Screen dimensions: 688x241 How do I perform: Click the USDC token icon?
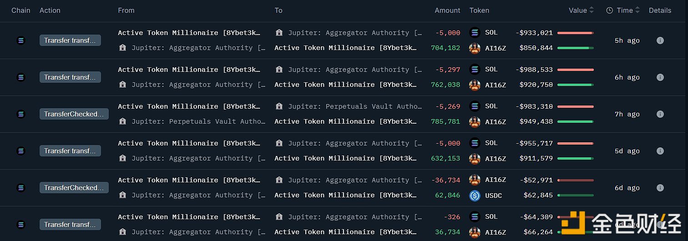click(475, 196)
